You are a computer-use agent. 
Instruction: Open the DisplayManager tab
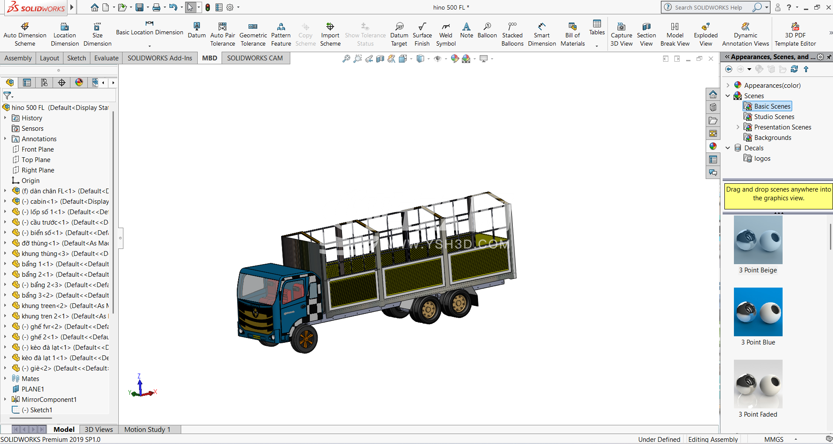click(79, 83)
